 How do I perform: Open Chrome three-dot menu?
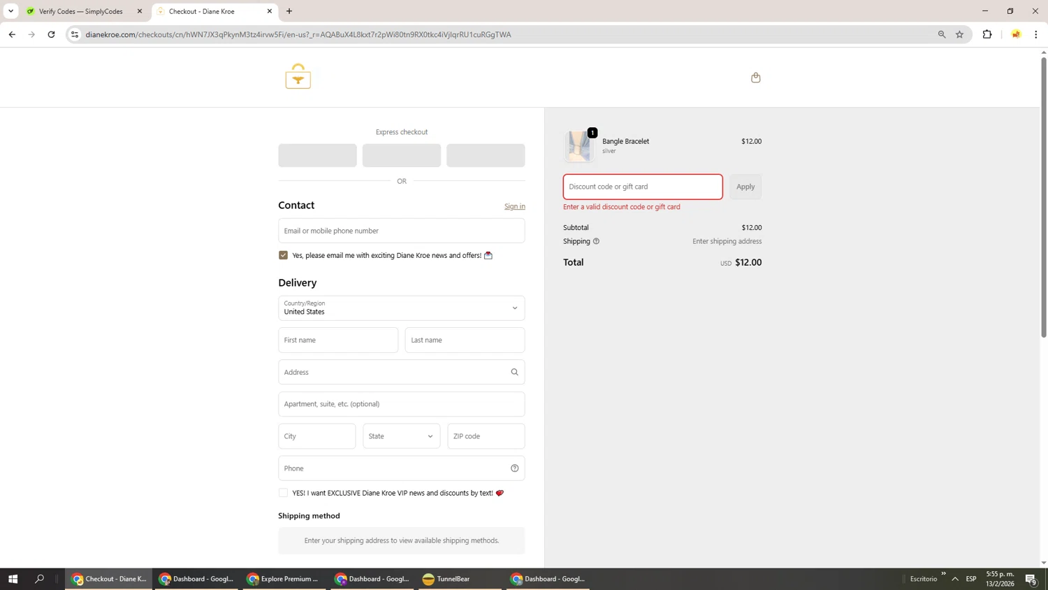tap(1035, 34)
